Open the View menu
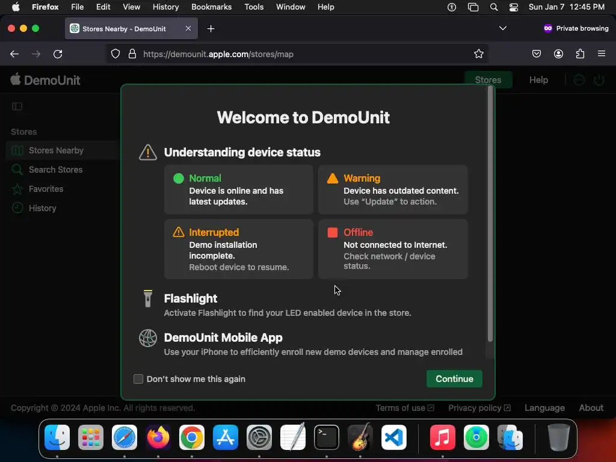Image resolution: width=616 pixels, height=462 pixels. click(131, 7)
